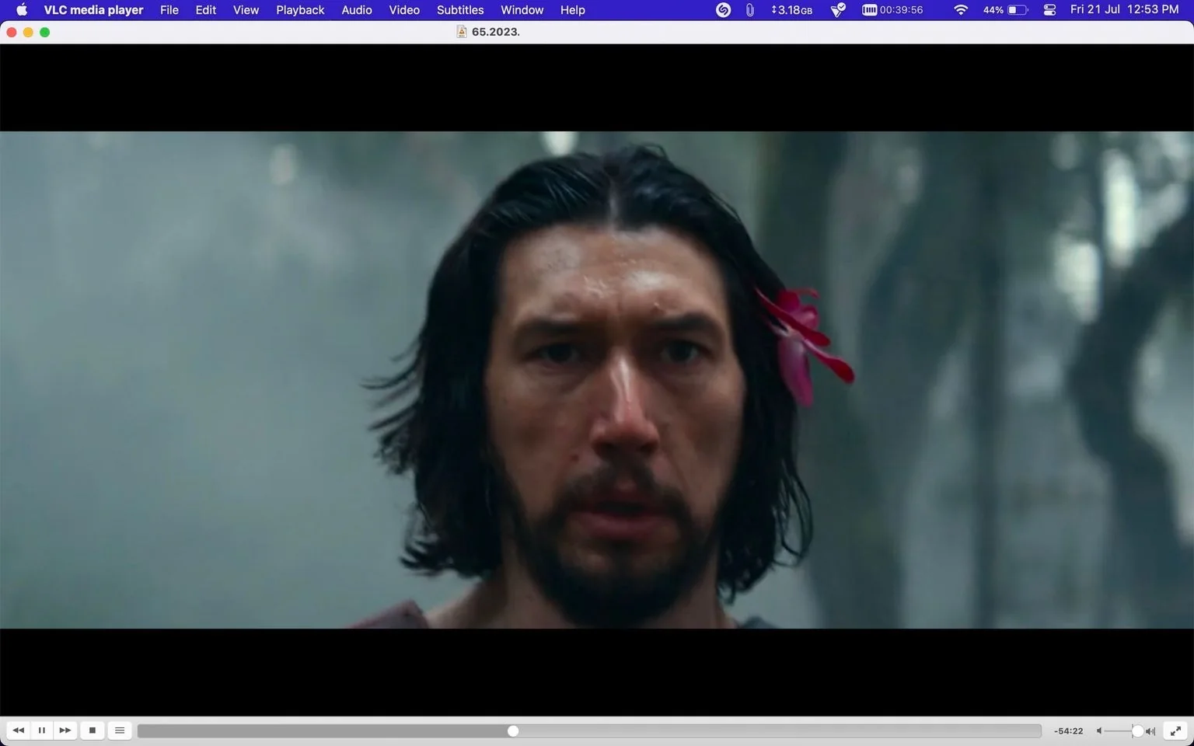Click the file proxy icon beside the 65.2023. title
This screenshot has width=1194, height=746.
tap(462, 32)
